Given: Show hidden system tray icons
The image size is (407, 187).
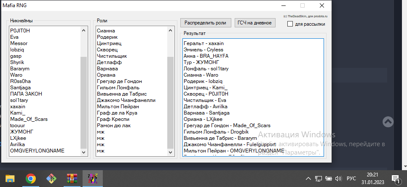Looking at the screenshot, I should (308, 179).
